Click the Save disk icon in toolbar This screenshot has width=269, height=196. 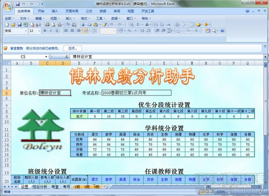[19, 25]
